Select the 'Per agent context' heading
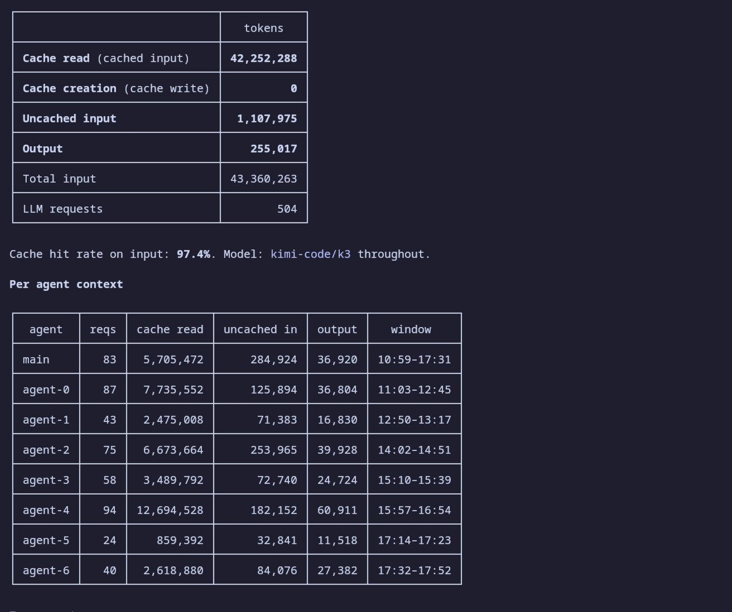 click(66, 284)
